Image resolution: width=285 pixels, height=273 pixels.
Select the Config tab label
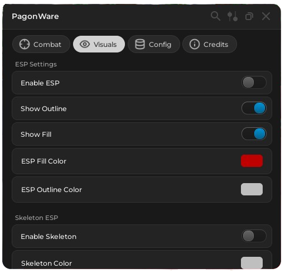click(160, 45)
